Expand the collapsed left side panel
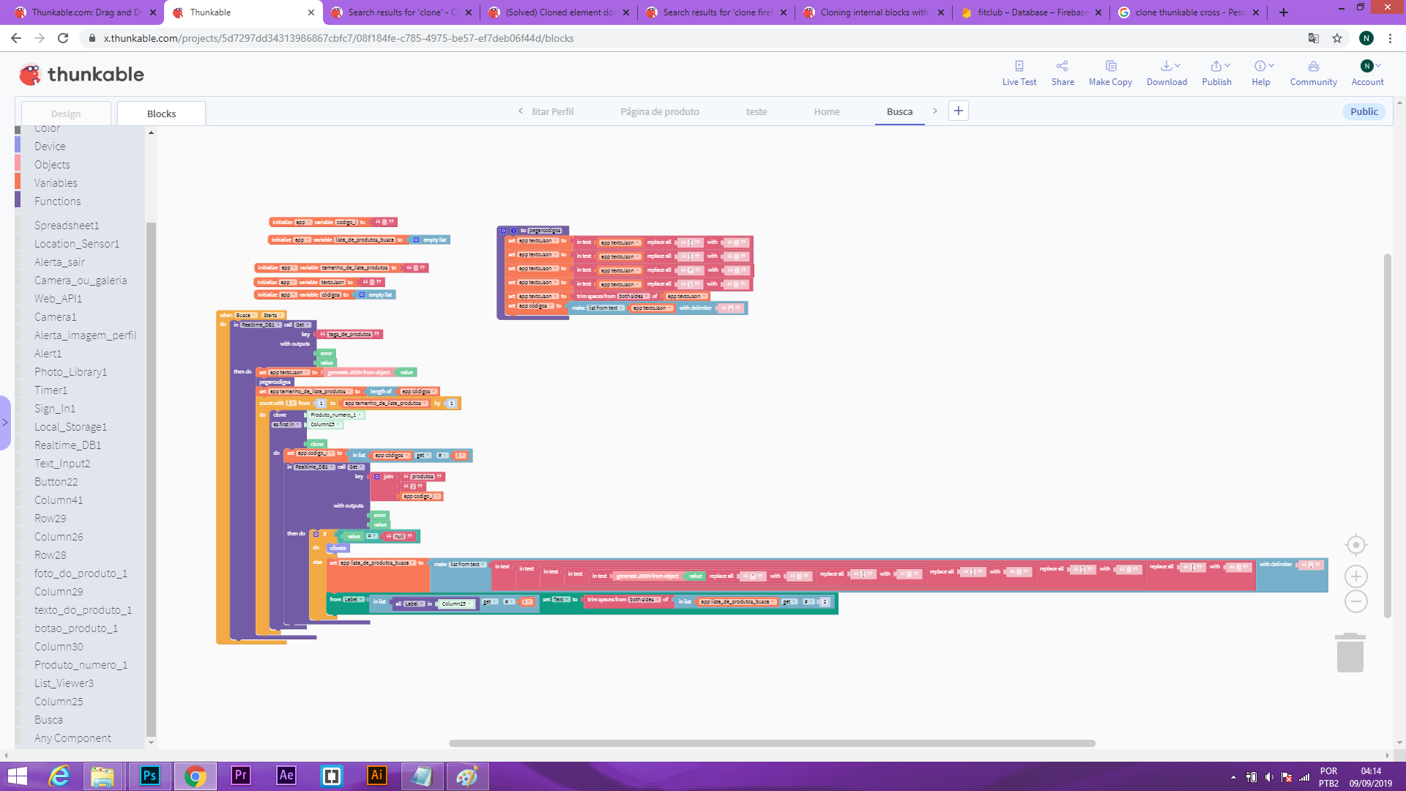 (5, 423)
